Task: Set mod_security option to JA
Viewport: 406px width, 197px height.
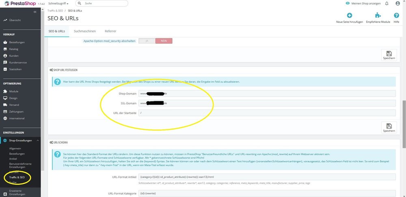Action: [147, 41]
